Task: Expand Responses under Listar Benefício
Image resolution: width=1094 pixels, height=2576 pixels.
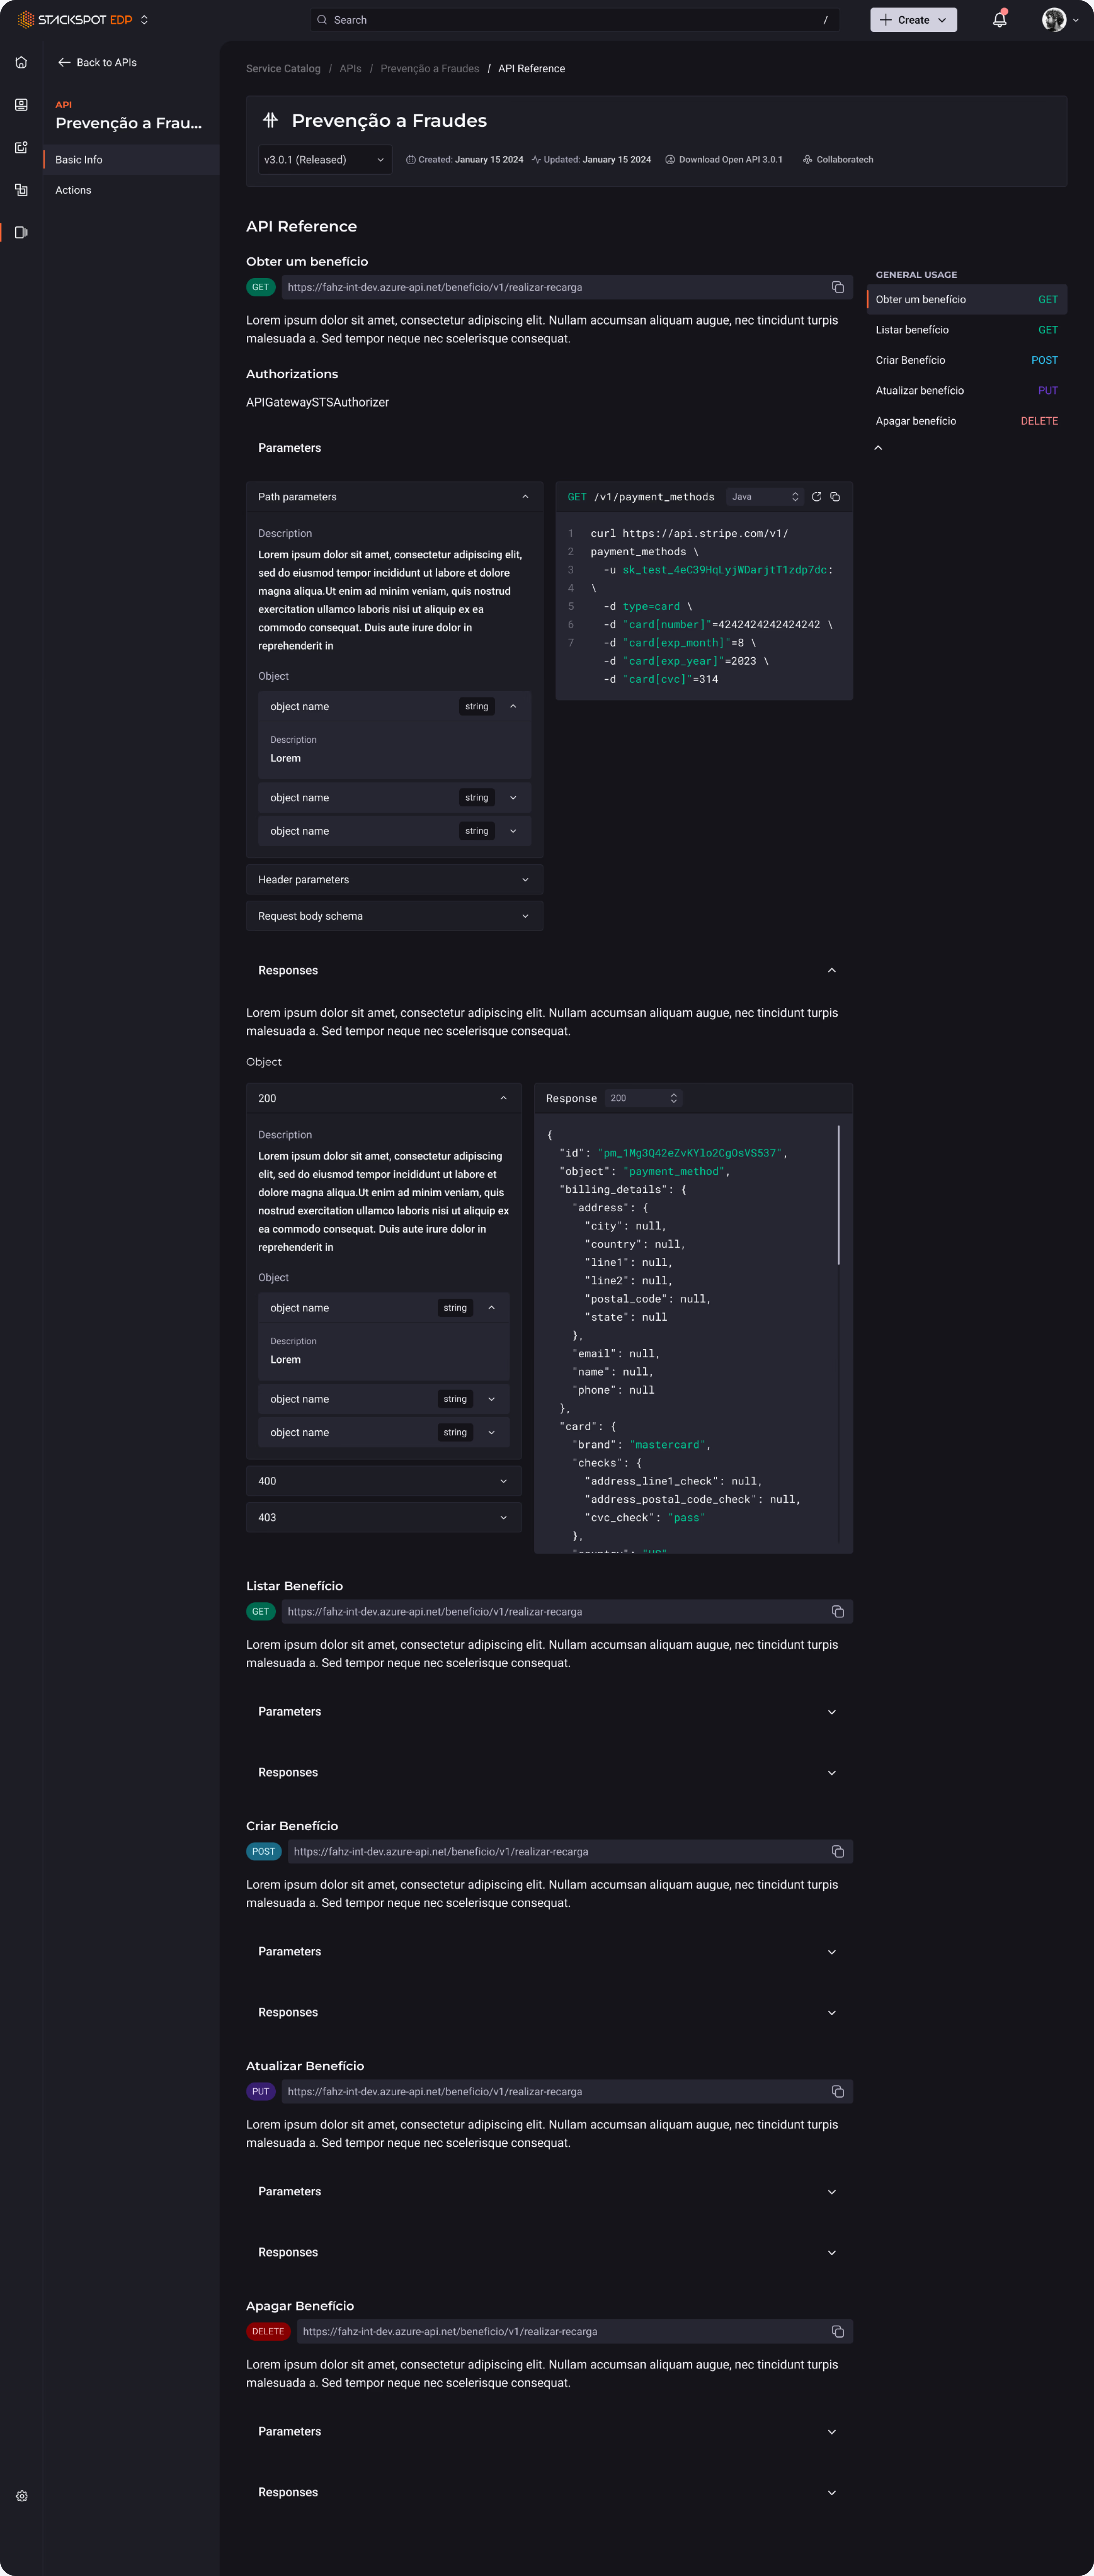Action: click(549, 1773)
